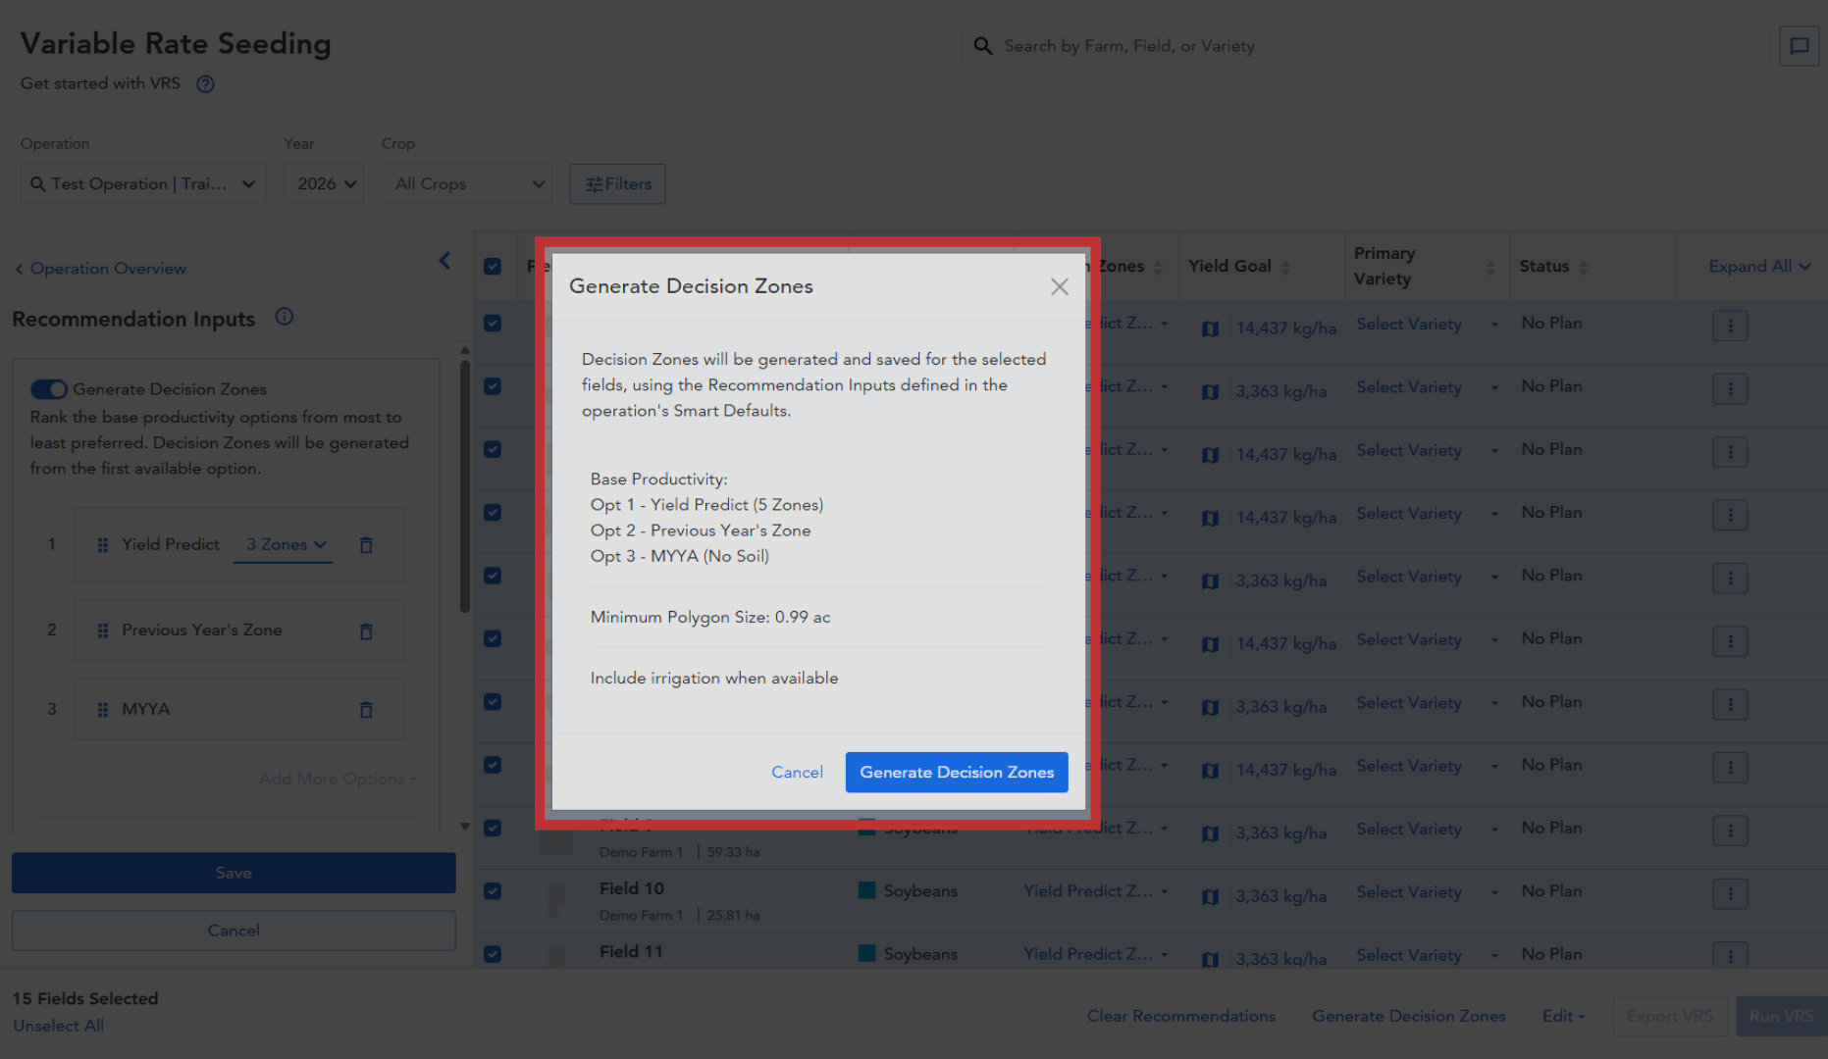Screen dimensions: 1828x1059
Task: Open the Operation dropdown Test Operation
Action: (143, 184)
